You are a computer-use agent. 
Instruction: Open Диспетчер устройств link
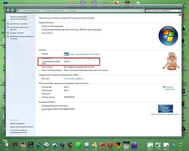click(19, 24)
